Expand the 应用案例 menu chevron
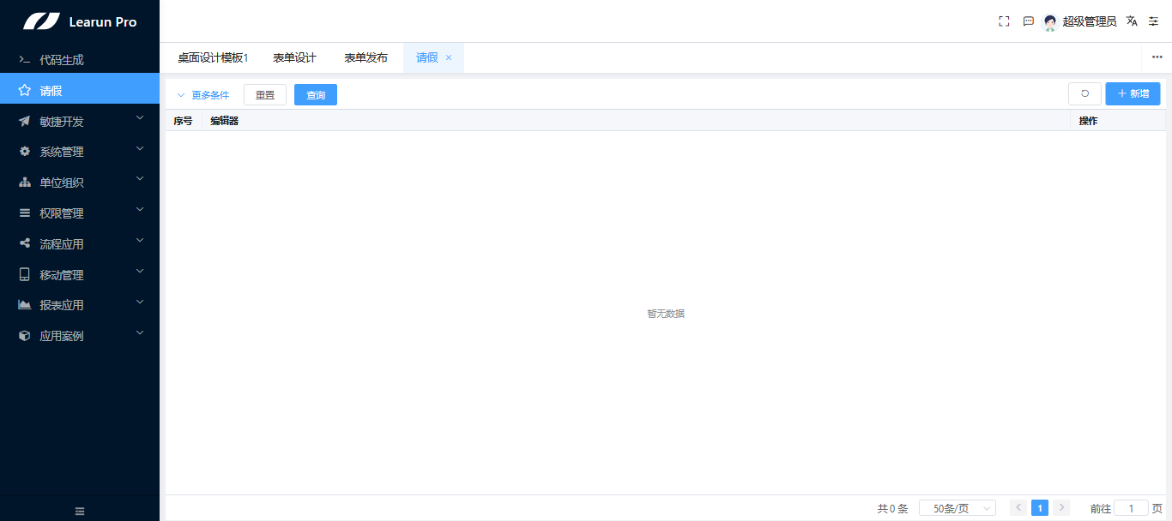The height and width of the screenshot is (521, 1172). coord(140,333)
